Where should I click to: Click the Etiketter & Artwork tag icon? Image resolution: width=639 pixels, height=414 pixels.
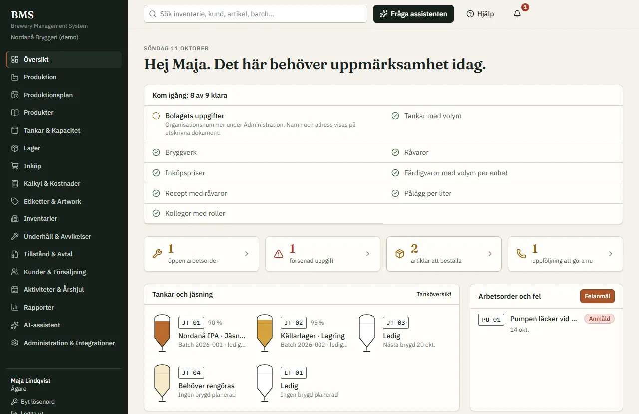(x=15, y=201)
